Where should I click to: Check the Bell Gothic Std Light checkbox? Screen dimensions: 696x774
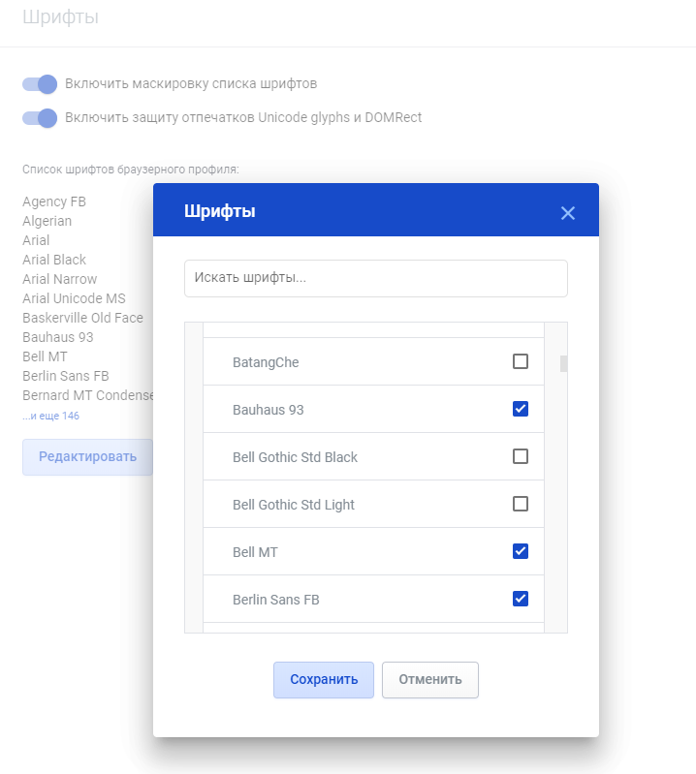521,504
